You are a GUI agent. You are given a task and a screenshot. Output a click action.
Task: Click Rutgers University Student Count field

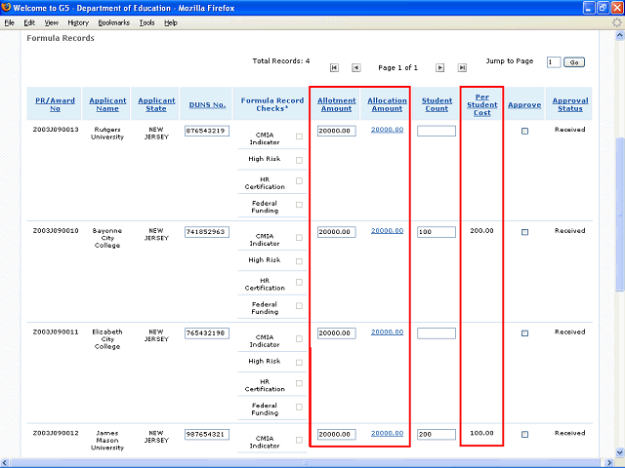436,131
